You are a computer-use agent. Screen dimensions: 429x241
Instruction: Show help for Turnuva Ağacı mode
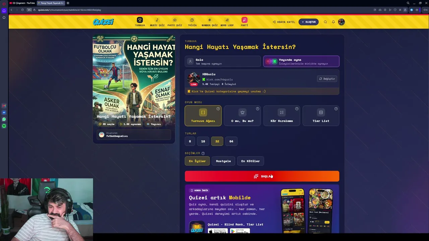[218, 109]
